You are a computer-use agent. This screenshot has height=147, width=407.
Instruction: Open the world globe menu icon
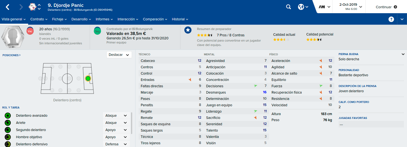[x=301, y=7]
